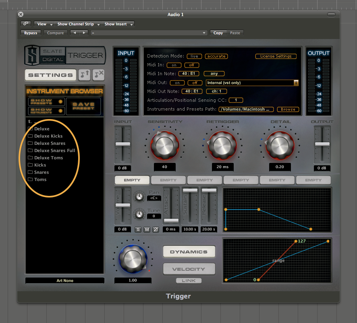The width and height of the screenshot is (357, 323).
Task: Toggle Bypass for the plugin
Action: 31,33
